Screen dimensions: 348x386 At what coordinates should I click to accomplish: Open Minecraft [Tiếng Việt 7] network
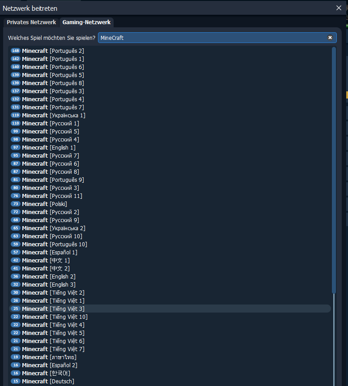[170, 349]
